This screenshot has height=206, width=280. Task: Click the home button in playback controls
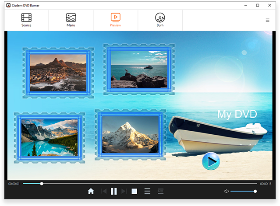tap(91, 191)
